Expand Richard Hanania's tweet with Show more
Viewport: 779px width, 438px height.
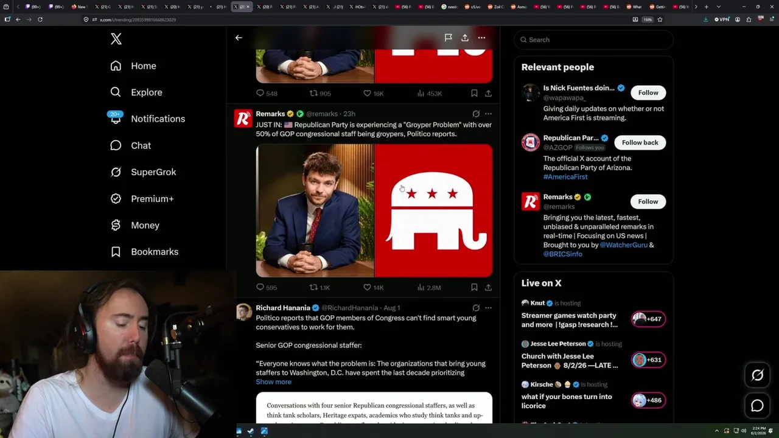(x=273, y=382)
